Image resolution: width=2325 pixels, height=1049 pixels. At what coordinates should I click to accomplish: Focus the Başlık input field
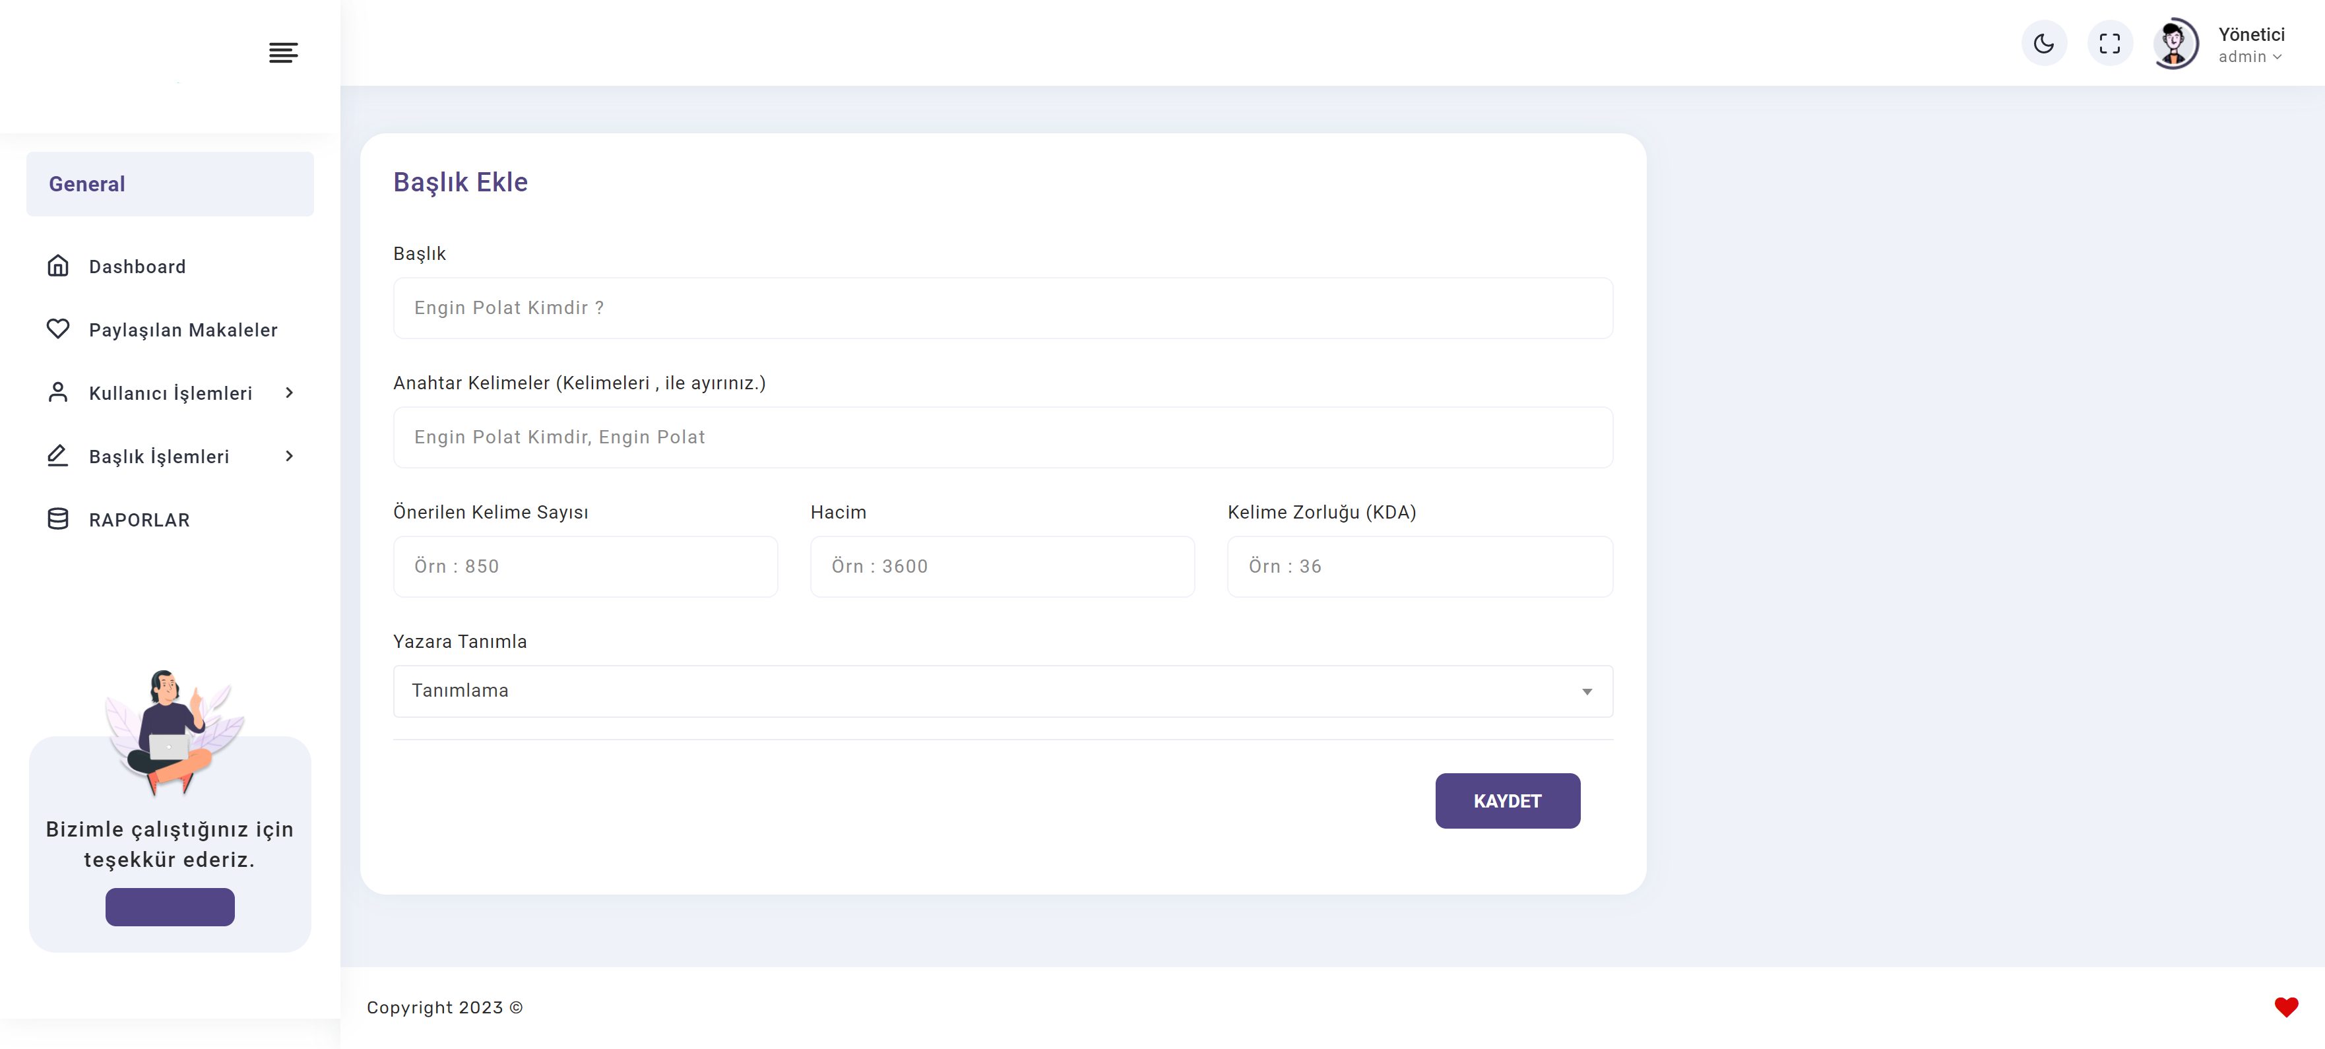tap(1003, 308)
